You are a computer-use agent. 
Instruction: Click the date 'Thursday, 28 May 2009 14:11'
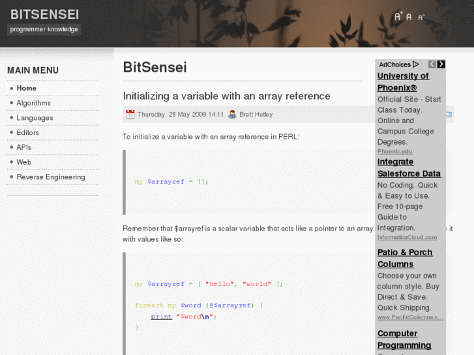click(181, 115)
